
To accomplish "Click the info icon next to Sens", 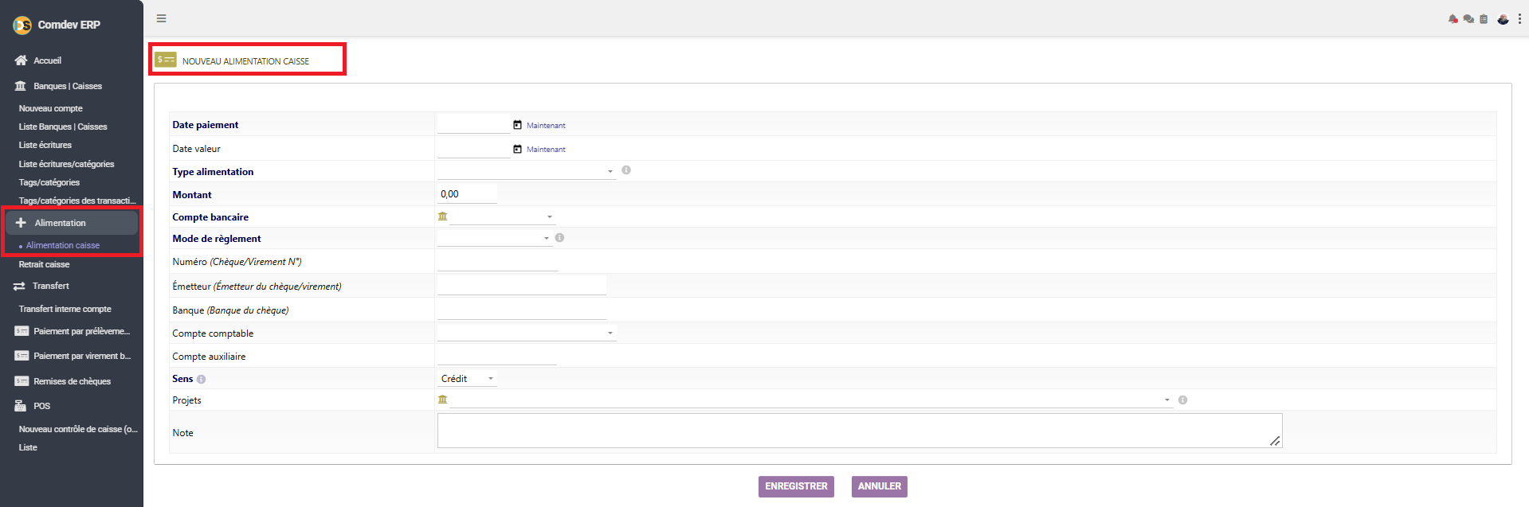I will pos(201,380).
